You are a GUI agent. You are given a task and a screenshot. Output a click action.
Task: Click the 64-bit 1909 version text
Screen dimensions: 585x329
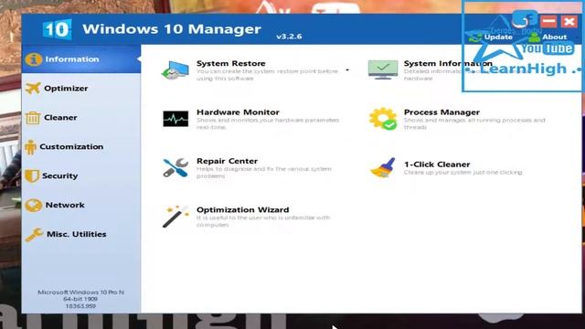click(x=80, y=299)
